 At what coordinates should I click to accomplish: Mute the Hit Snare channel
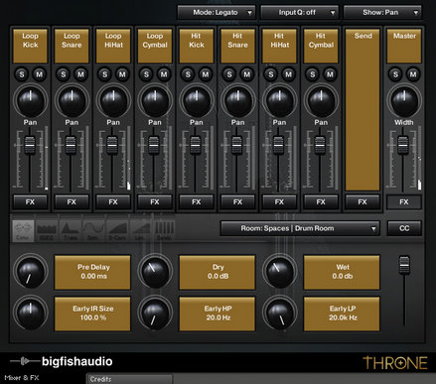(247, 74)
